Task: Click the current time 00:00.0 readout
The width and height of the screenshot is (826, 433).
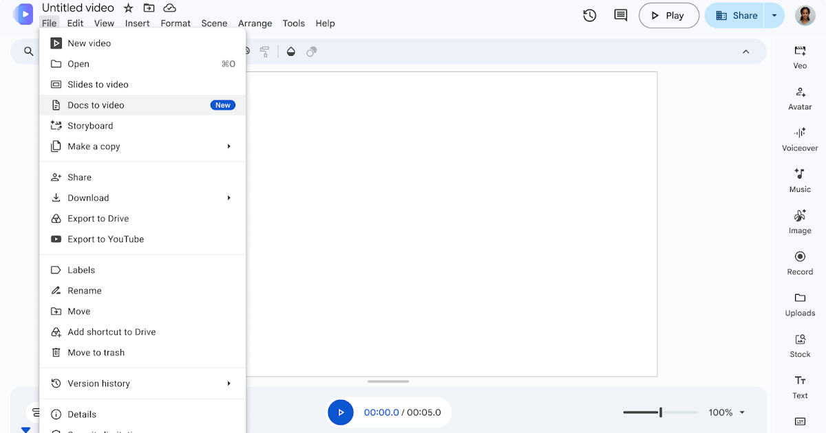Action: tap(381, 412)
